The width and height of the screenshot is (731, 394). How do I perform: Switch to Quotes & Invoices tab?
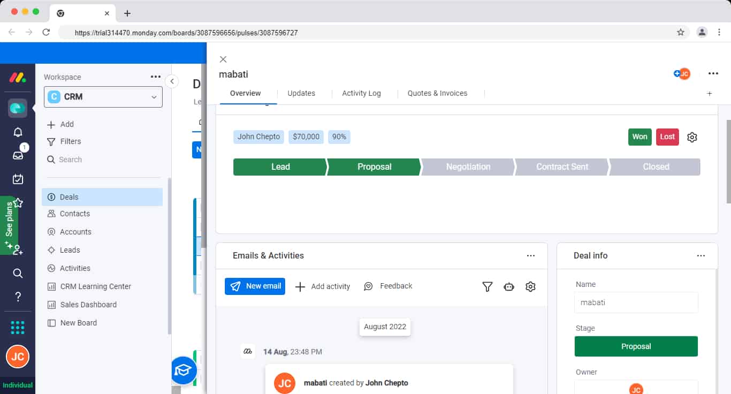pos(437,93)
